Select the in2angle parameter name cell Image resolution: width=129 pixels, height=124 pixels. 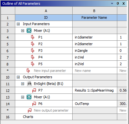click(95, 51)
